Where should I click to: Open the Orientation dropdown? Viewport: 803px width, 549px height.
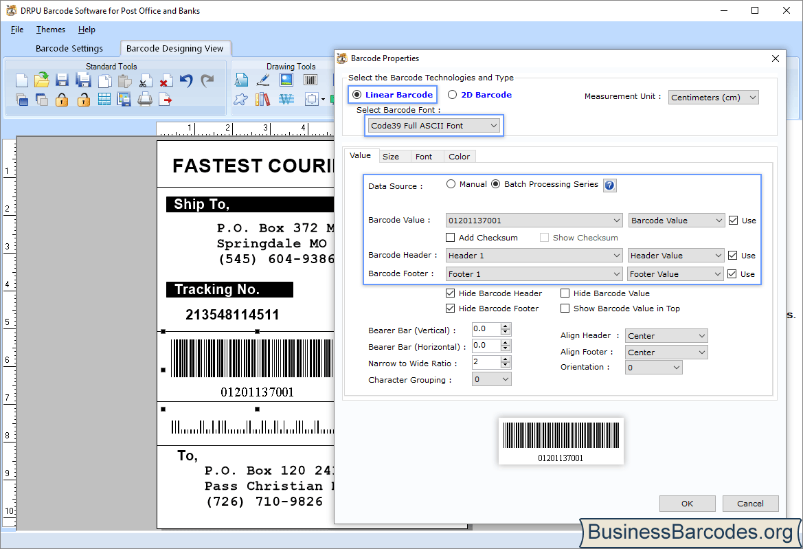pos(654,368)
